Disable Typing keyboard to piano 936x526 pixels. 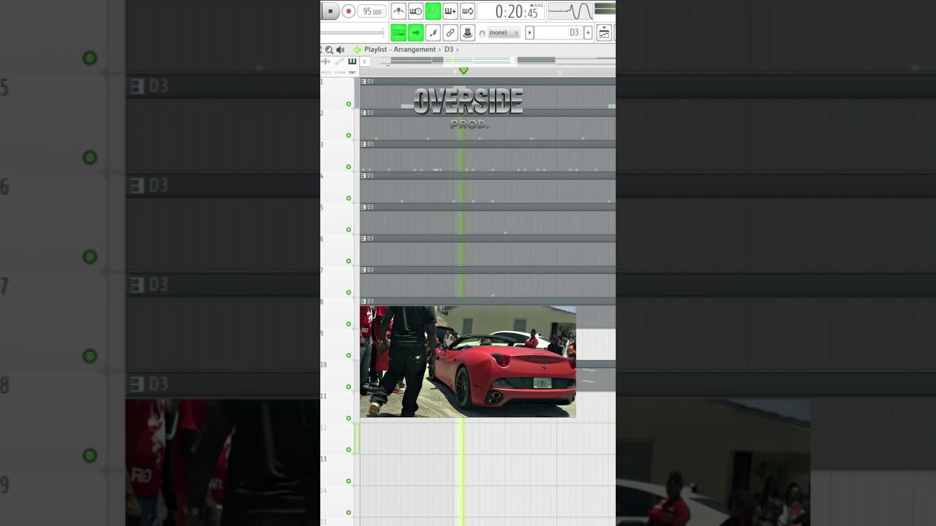[x=399, y=32]
